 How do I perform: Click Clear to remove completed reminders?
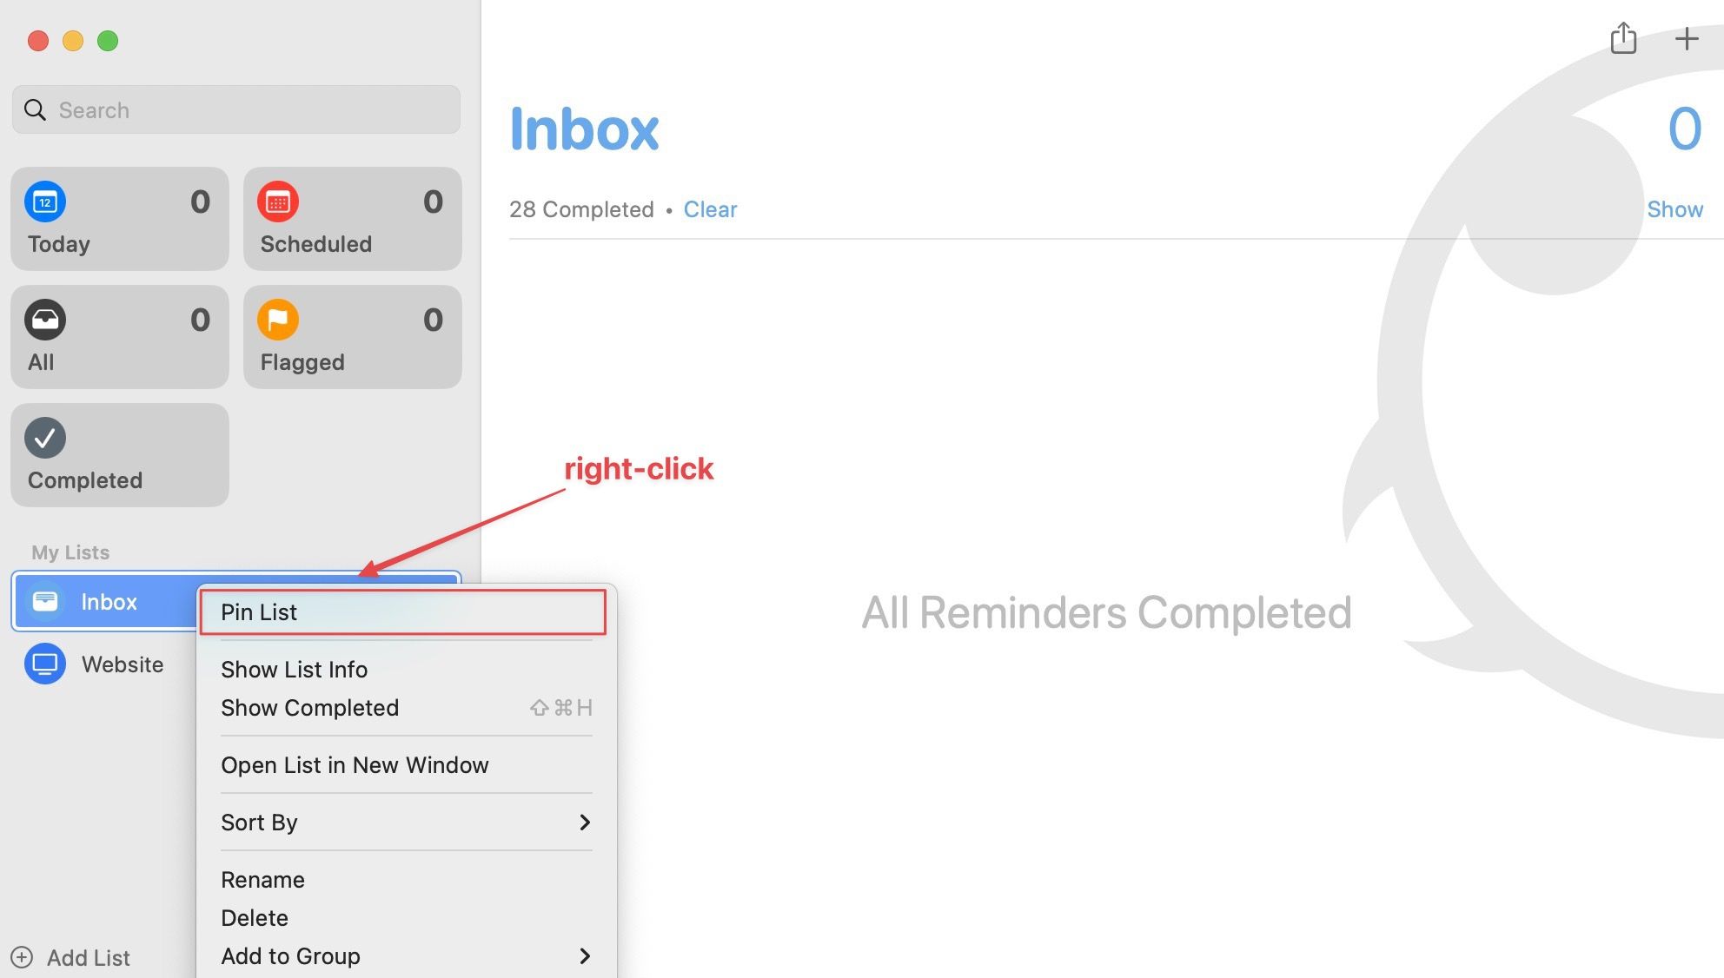711,208
